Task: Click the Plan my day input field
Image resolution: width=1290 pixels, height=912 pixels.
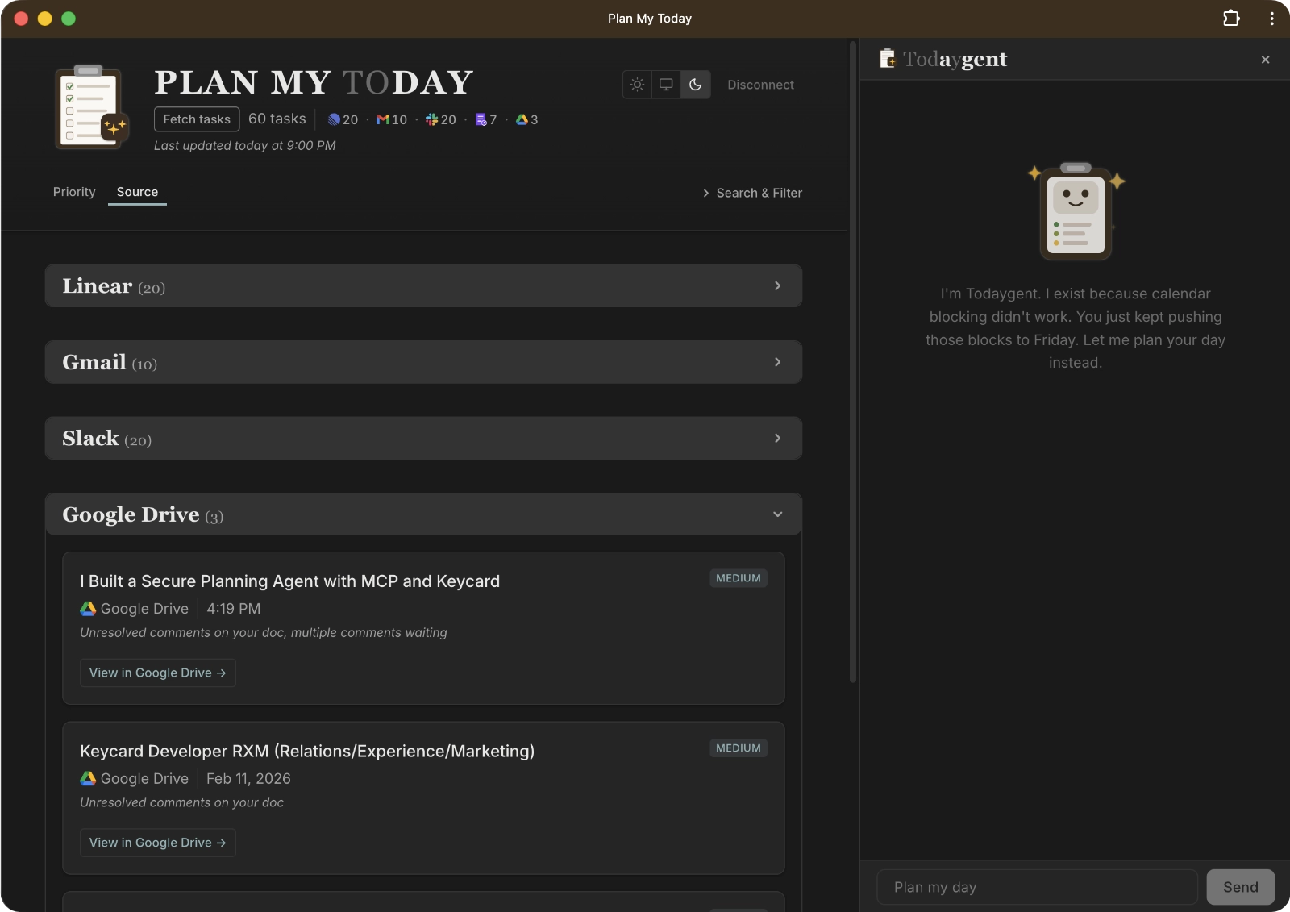Action: [x=1035, y=886]
